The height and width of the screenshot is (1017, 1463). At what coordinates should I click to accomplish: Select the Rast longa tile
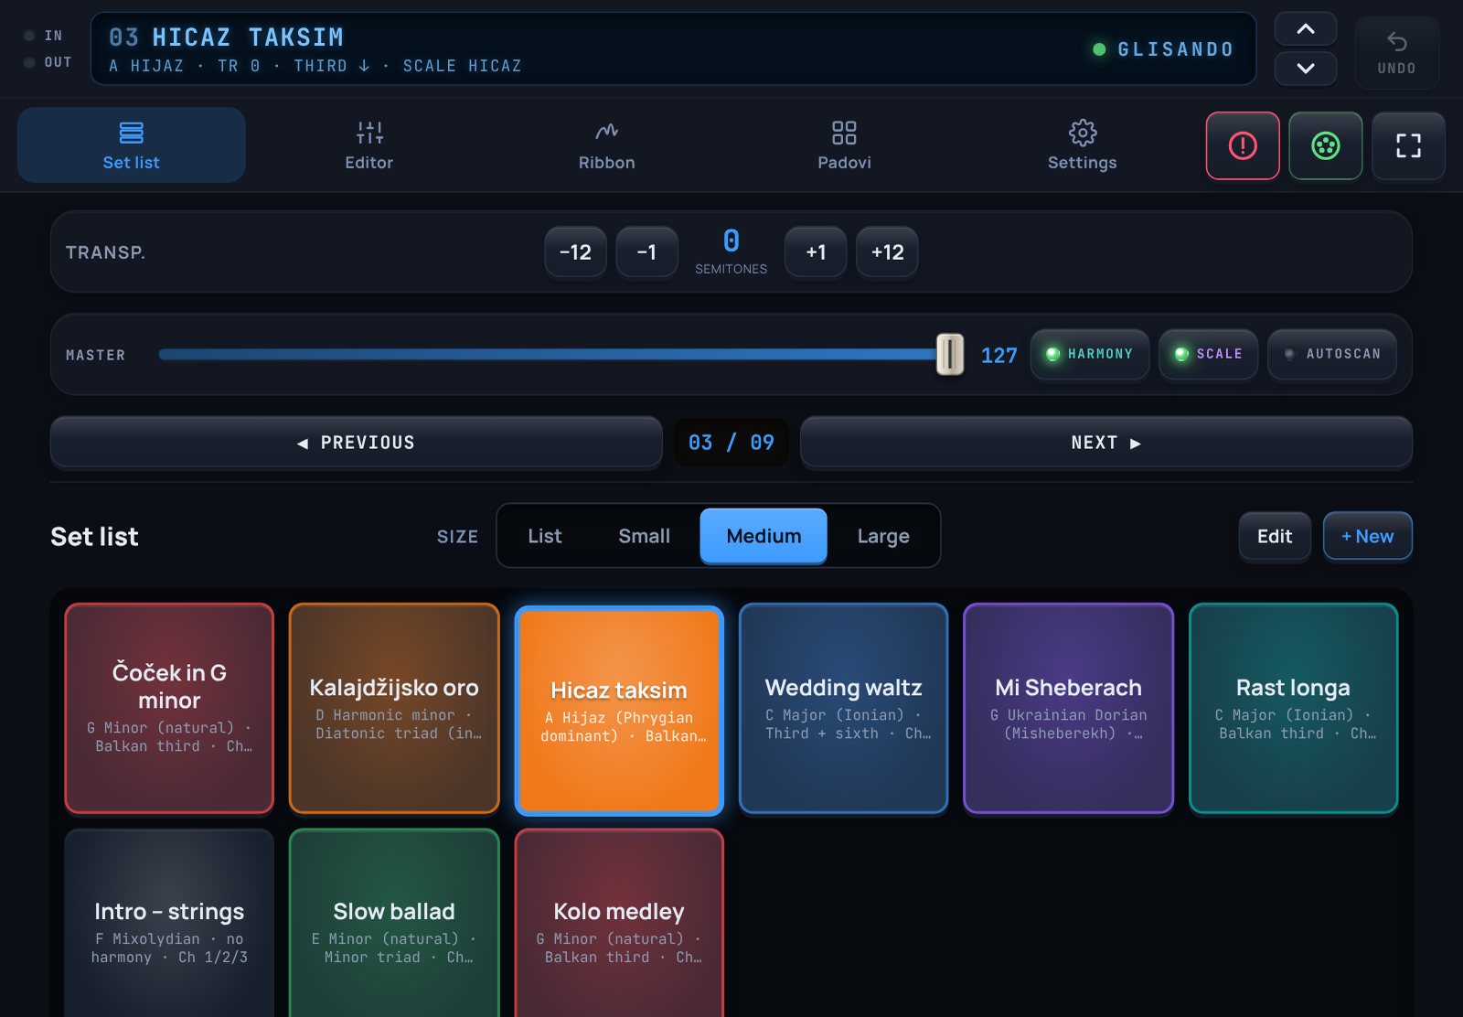pyautogui.click(x=1294, y=708)
